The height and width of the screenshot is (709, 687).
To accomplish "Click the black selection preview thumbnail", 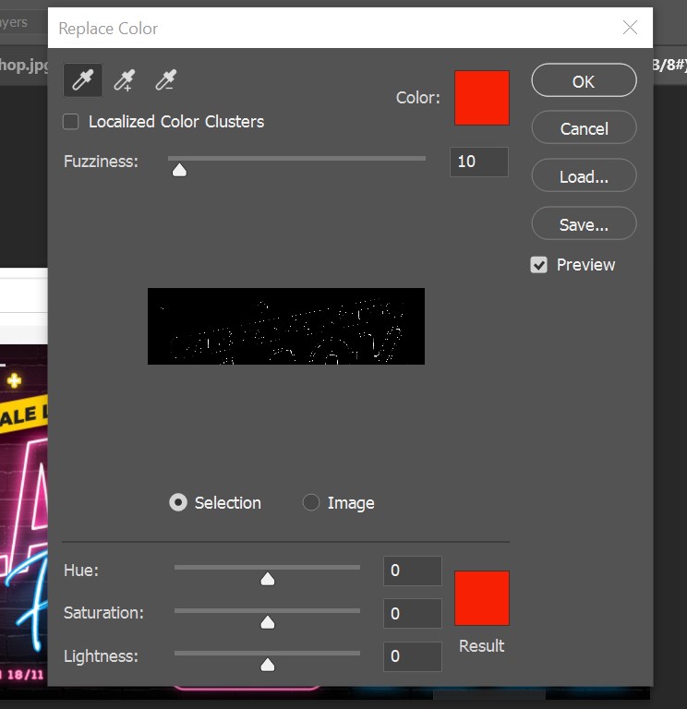I will tap(286, 326).
